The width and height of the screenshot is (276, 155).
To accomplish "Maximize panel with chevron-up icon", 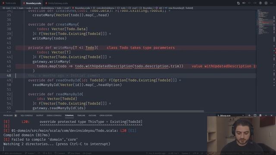I will tap(266, 115).
